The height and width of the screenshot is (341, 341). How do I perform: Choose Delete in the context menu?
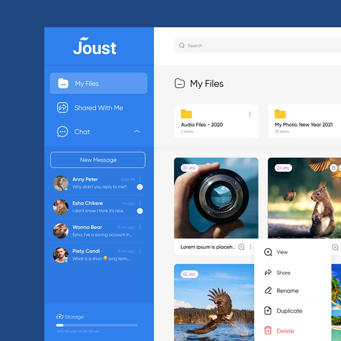(x=293, y=331)
